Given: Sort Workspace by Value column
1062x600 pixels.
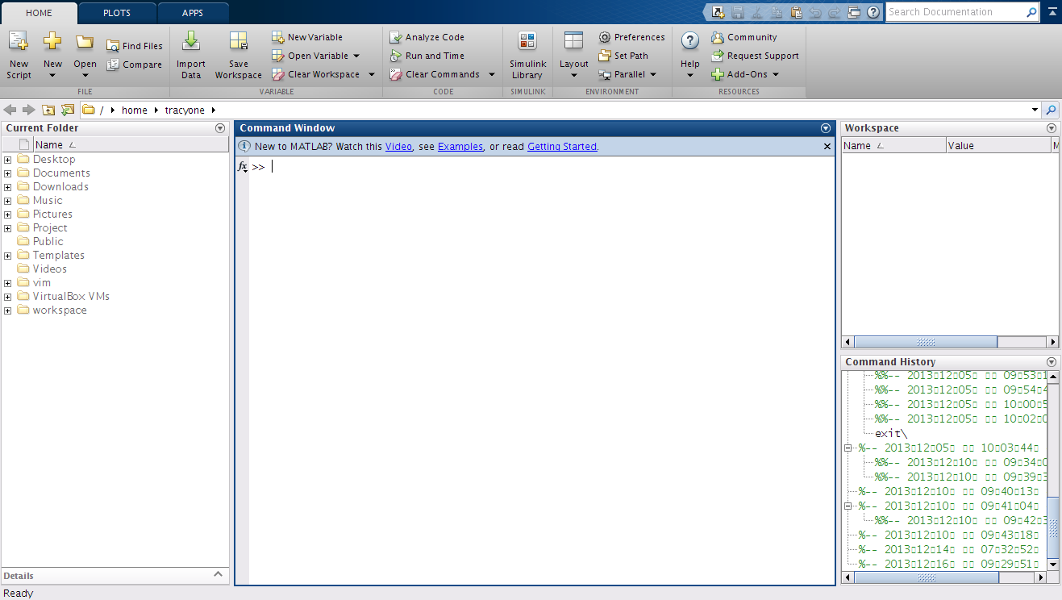Looking at the screenshot, I should tap(997, 146).
